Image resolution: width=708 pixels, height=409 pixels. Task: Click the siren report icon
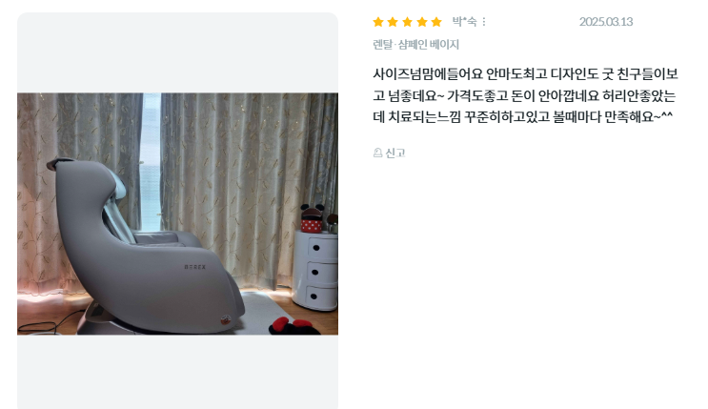(378, 153)
